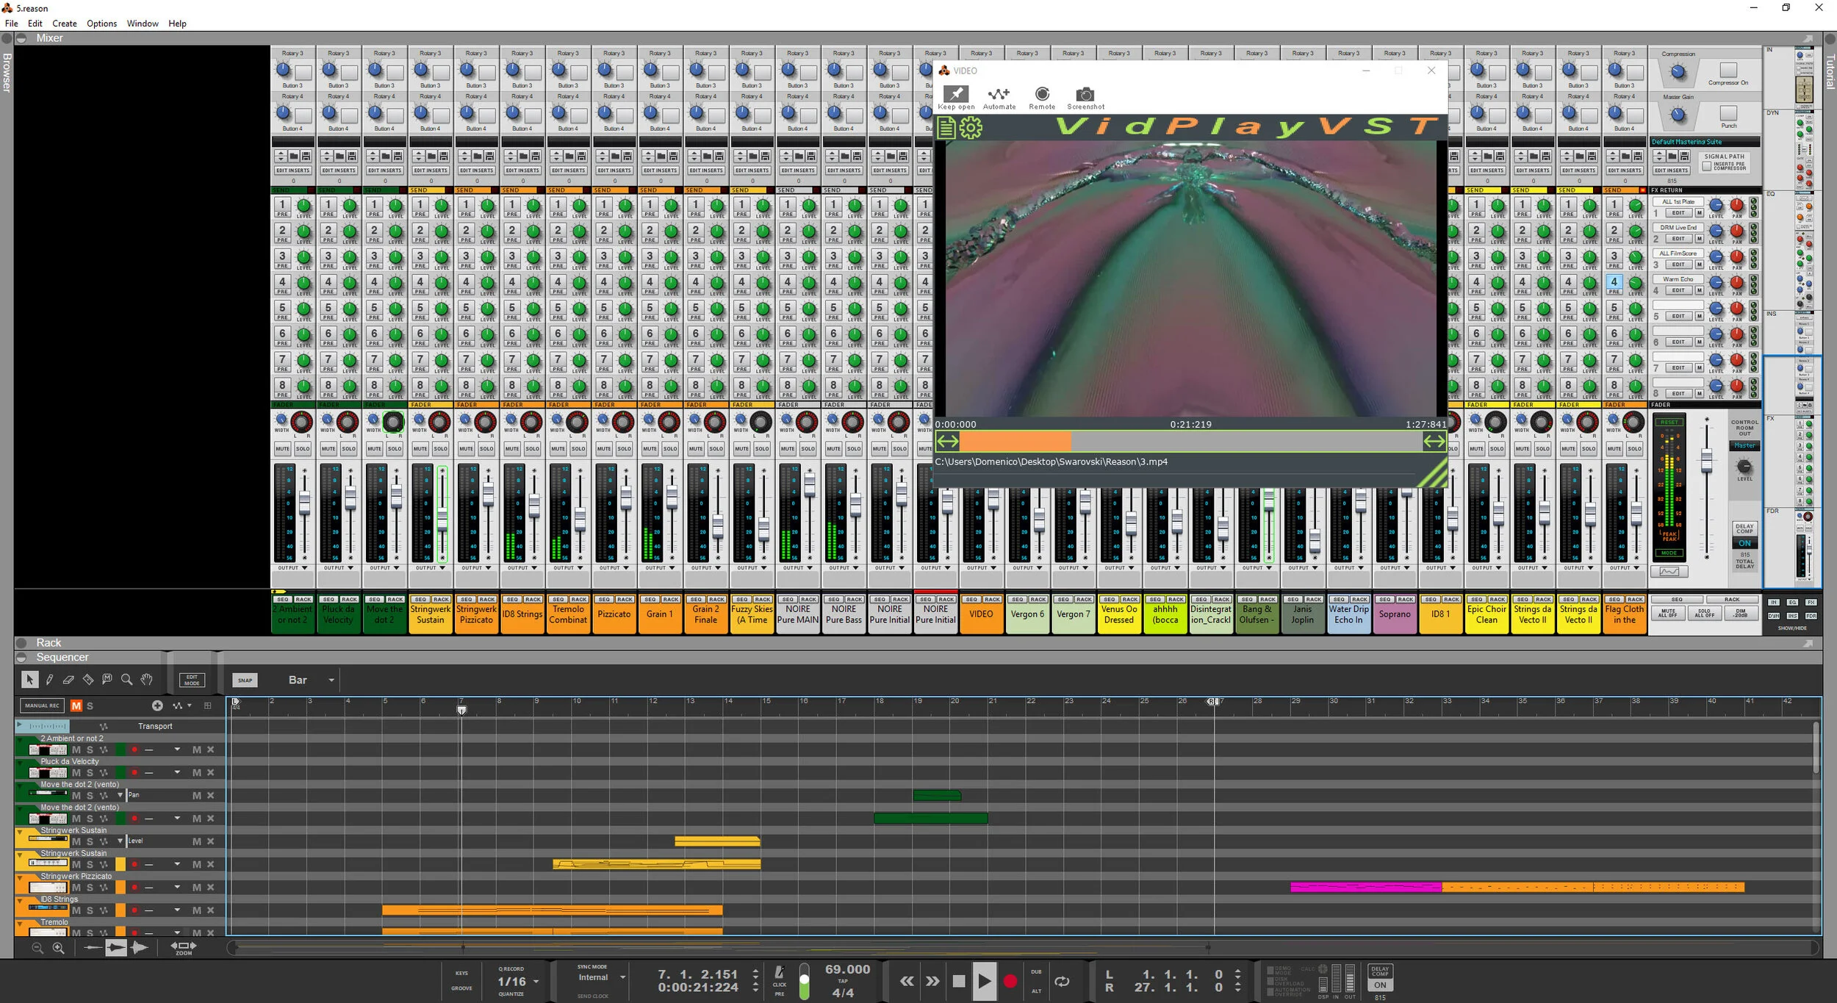The height and width of the screenshot is (1003, 1837).
Task: Open the 1/16 quantize dropdown
Action: tap(536, 982)
